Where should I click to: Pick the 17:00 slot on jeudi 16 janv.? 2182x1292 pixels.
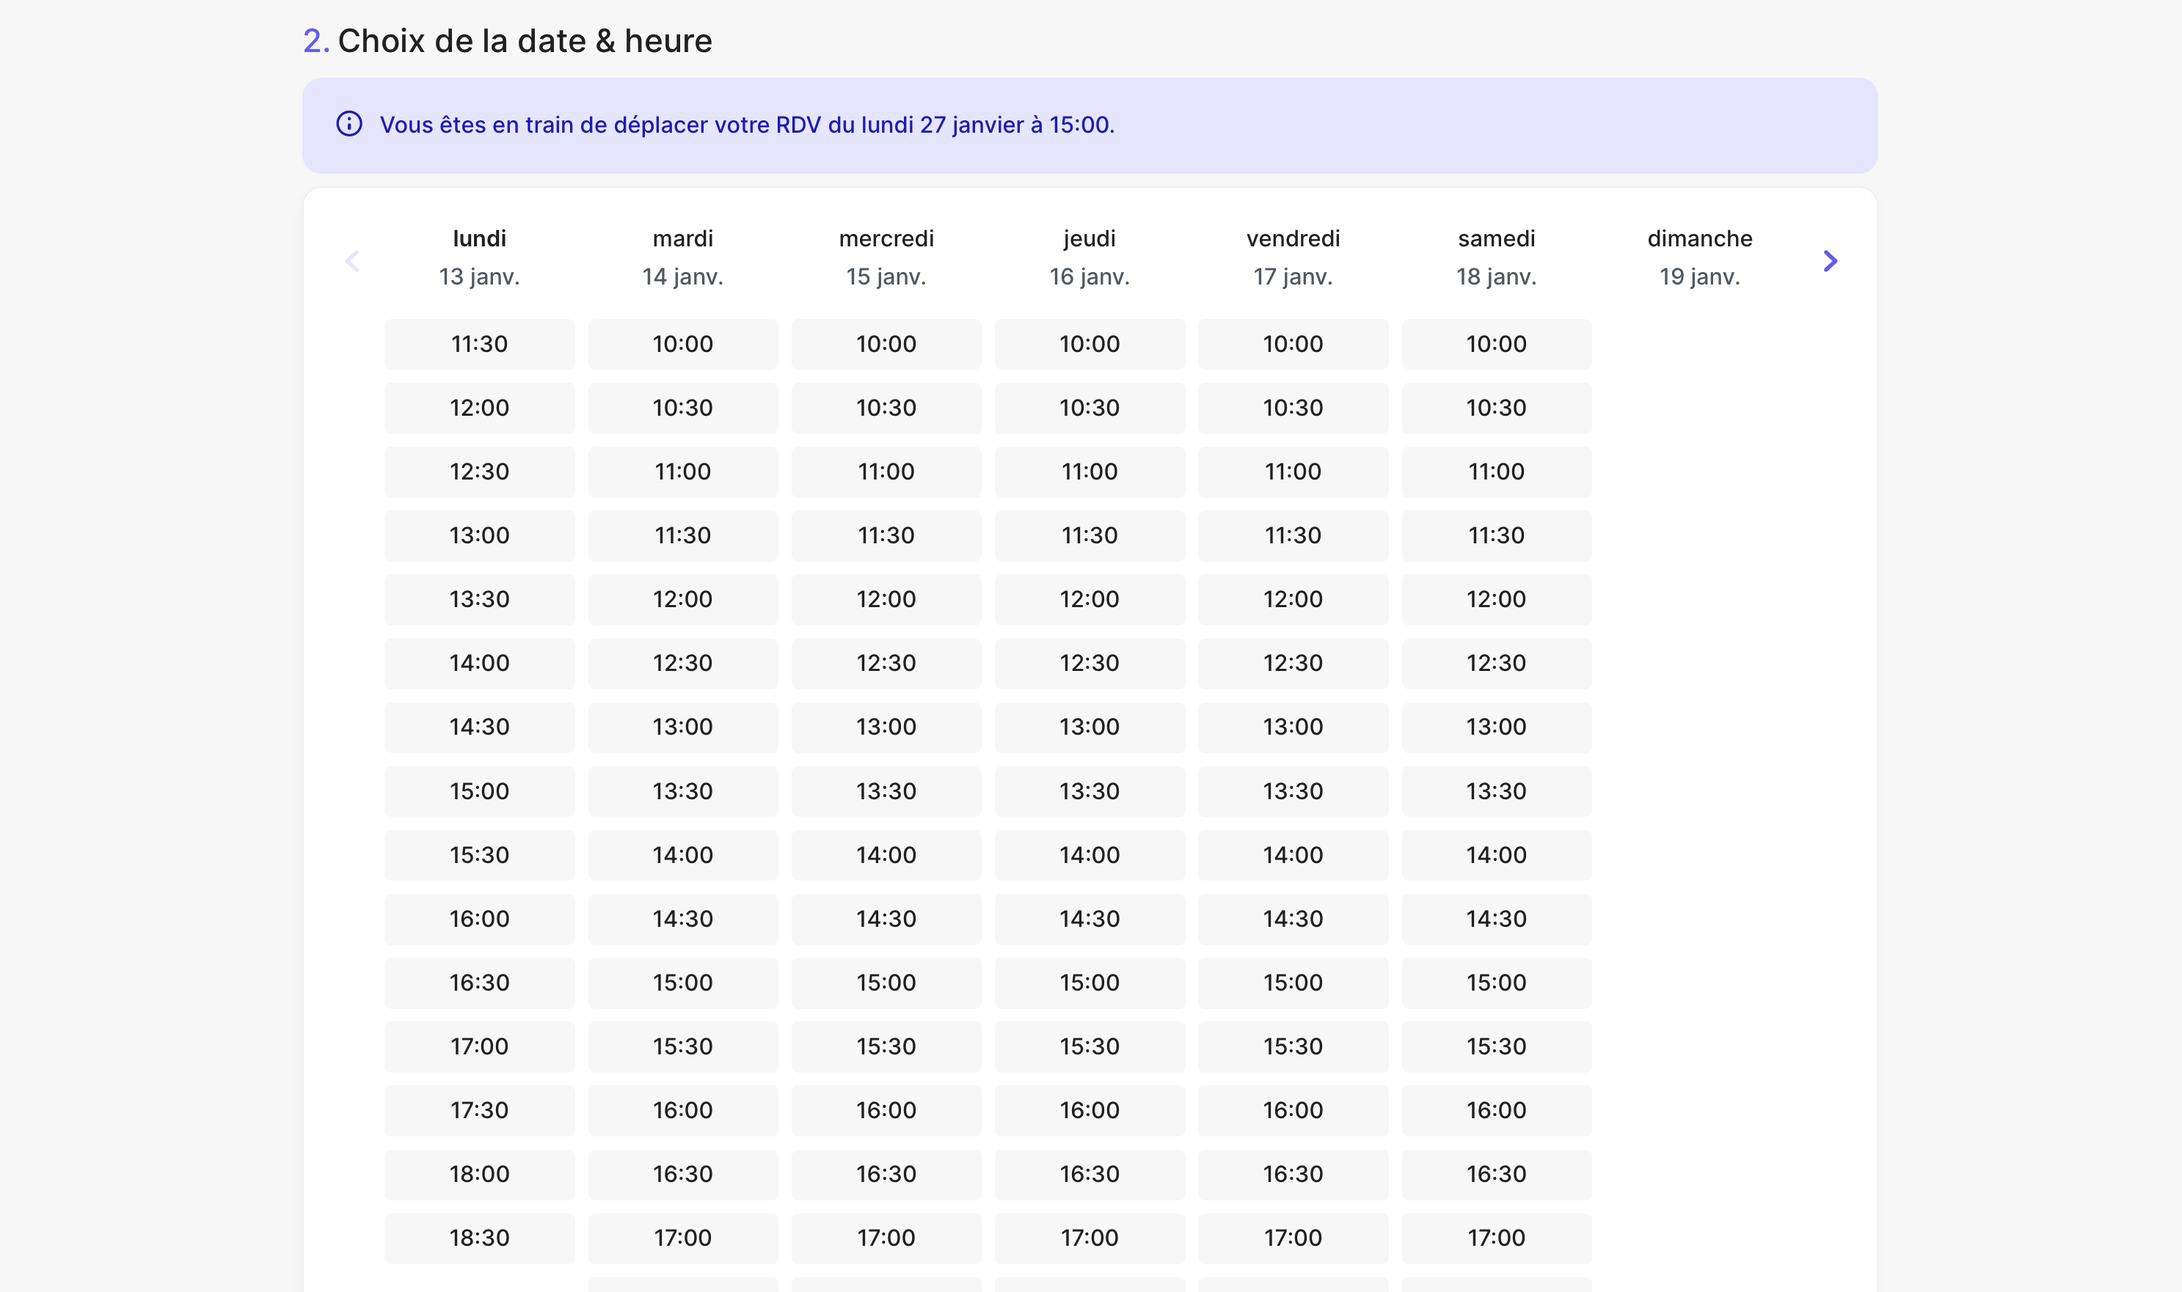1090,1237
